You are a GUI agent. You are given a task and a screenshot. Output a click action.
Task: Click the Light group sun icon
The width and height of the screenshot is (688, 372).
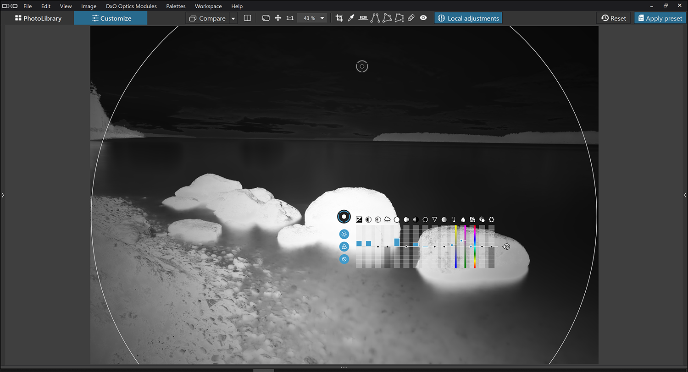coord(344,234)
